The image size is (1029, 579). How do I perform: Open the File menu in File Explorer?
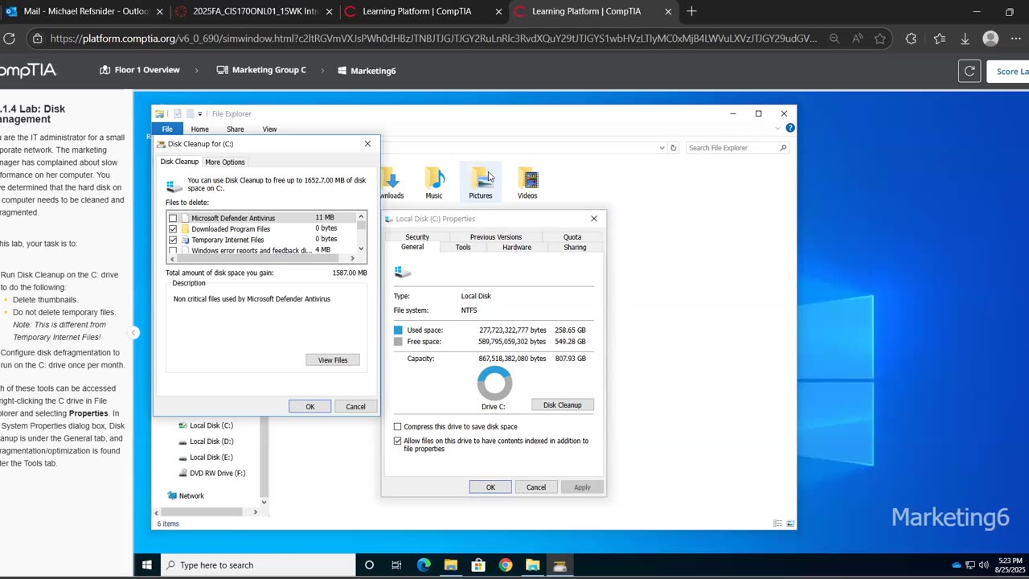click(x=167, y=129)
